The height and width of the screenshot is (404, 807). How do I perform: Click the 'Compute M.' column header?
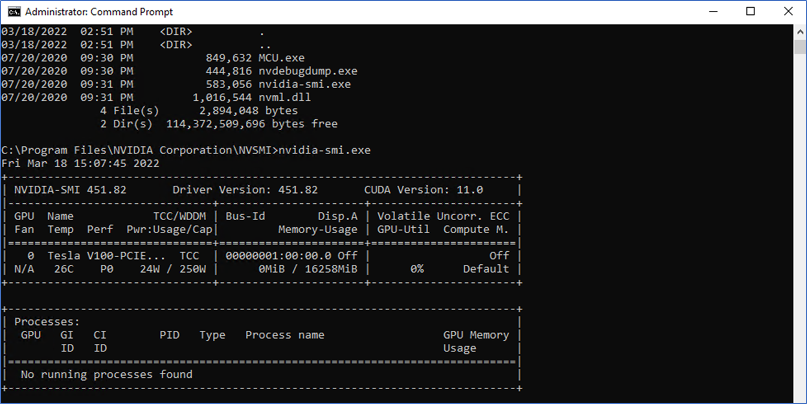[476, 230]
